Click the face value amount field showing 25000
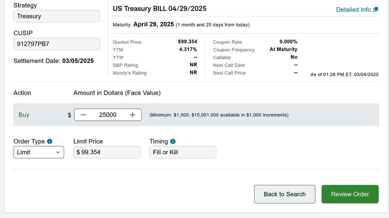This screenshot has height=218, width=389. (108, 115)
